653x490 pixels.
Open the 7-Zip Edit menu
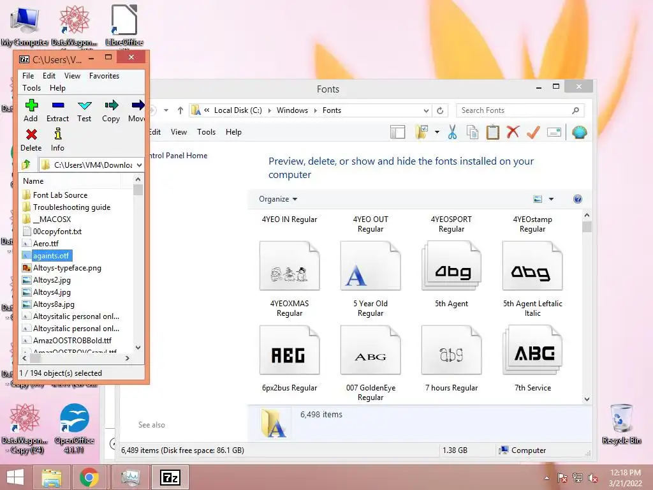[x=48, y=76]
